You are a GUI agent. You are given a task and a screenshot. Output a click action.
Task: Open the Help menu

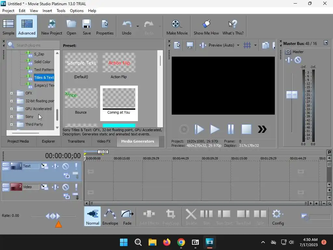click(x=92, y=11)
